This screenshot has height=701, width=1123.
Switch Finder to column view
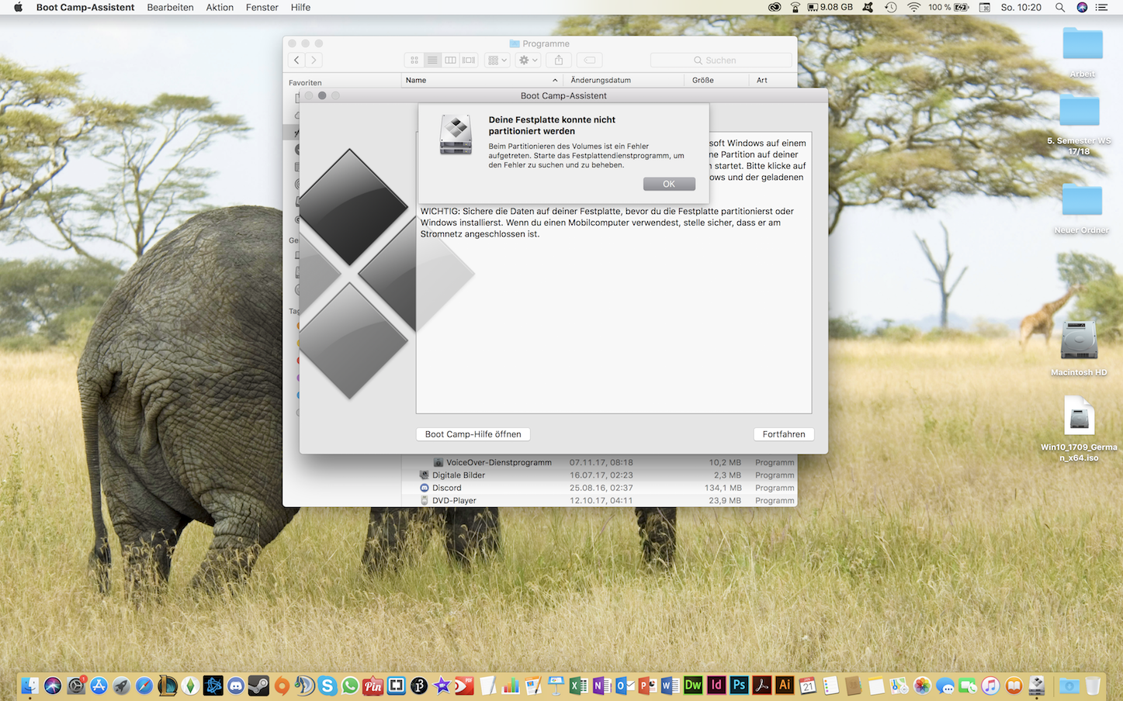[x=450, y=60]
